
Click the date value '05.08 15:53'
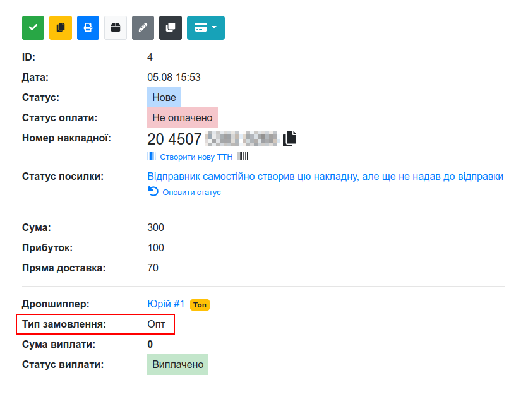(174, 77)
